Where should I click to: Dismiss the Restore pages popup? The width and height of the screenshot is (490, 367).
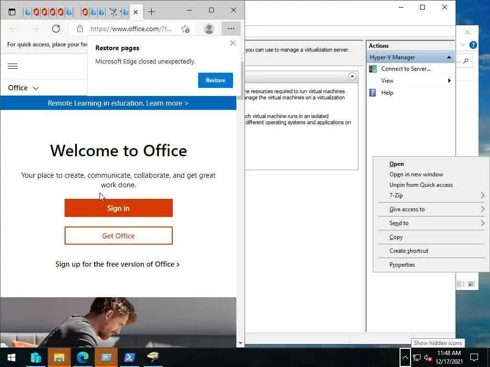click(233, 43)
